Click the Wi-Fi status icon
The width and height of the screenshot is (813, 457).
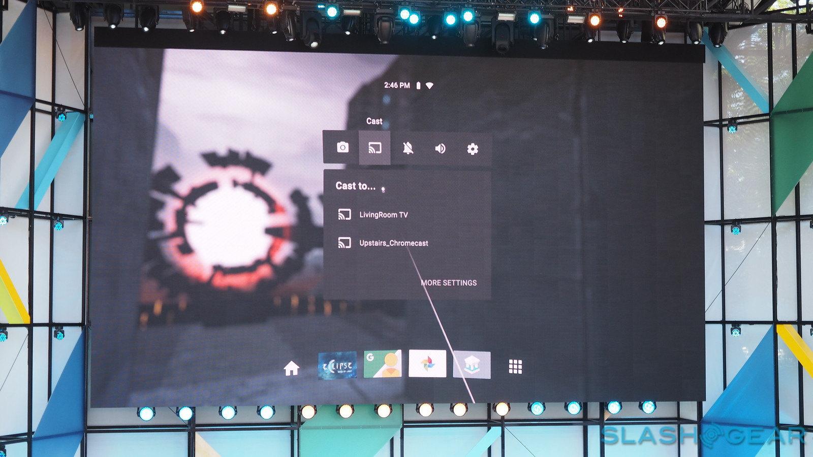coord(430,86)
